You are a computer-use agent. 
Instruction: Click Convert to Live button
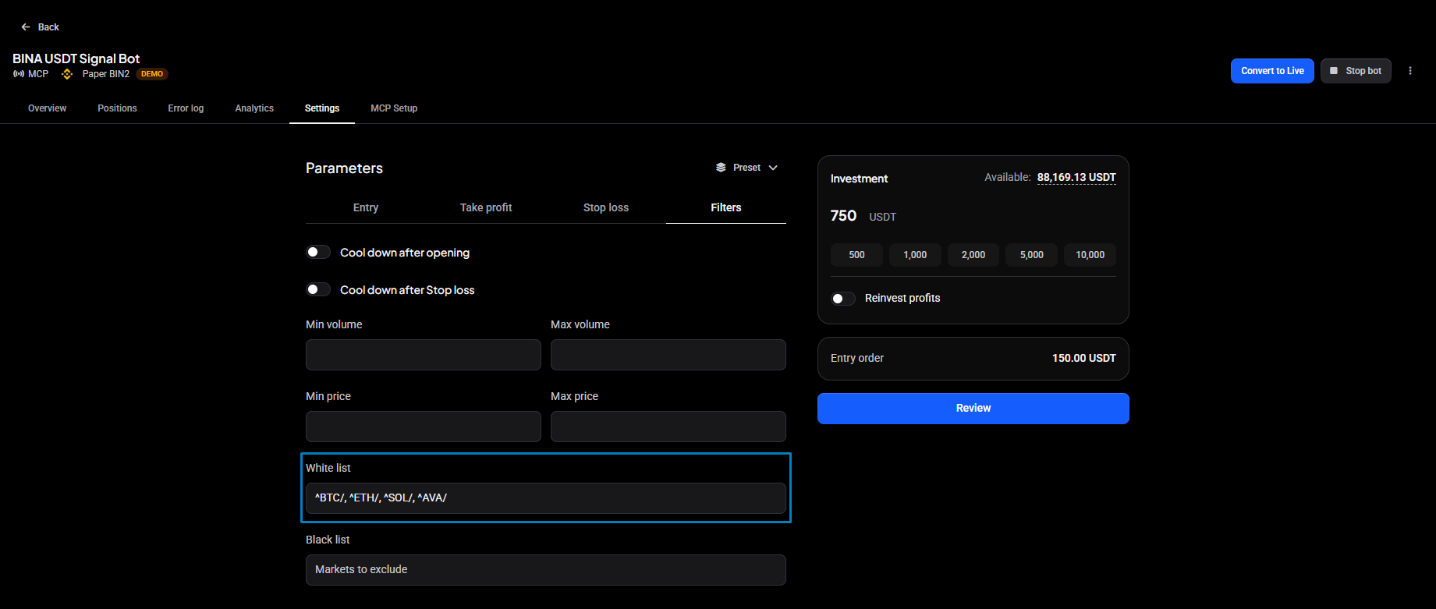[x=1272, y=71]
